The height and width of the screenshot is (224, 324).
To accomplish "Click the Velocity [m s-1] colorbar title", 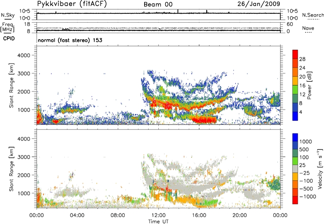I will tap(320, 169).
